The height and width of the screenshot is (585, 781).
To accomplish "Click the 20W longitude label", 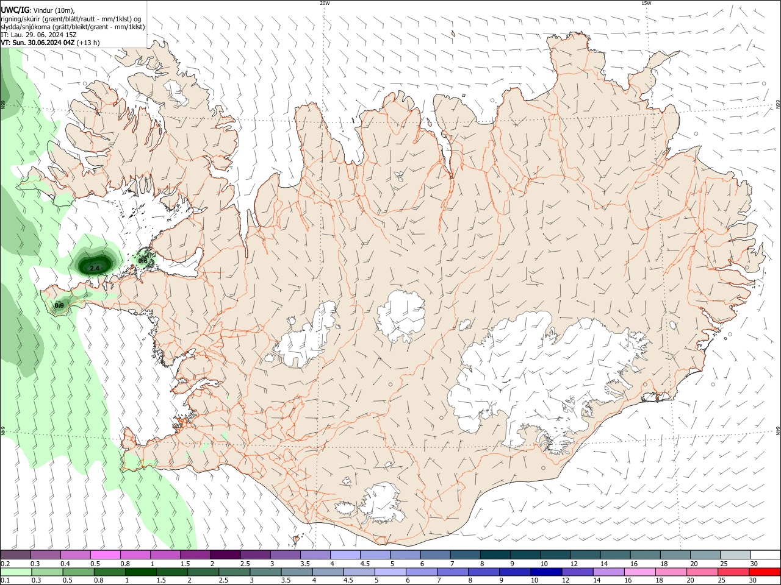I will (325, 3).
